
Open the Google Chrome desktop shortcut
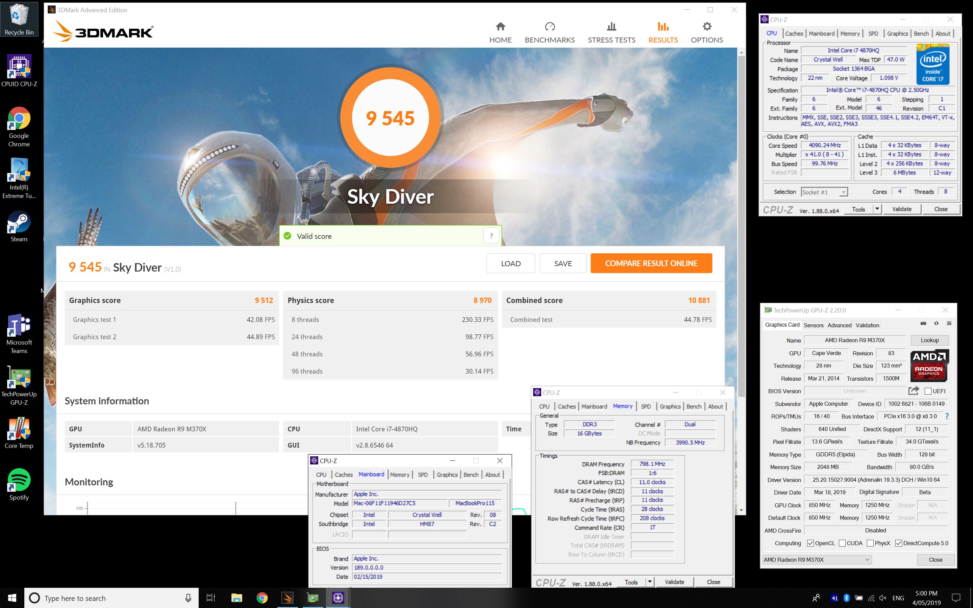(x=19, y=127)
